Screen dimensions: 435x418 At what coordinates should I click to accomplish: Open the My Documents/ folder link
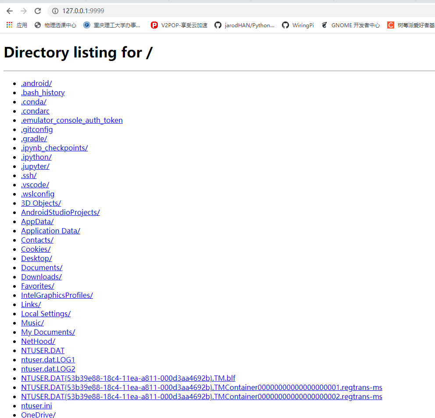click(48, 332)
